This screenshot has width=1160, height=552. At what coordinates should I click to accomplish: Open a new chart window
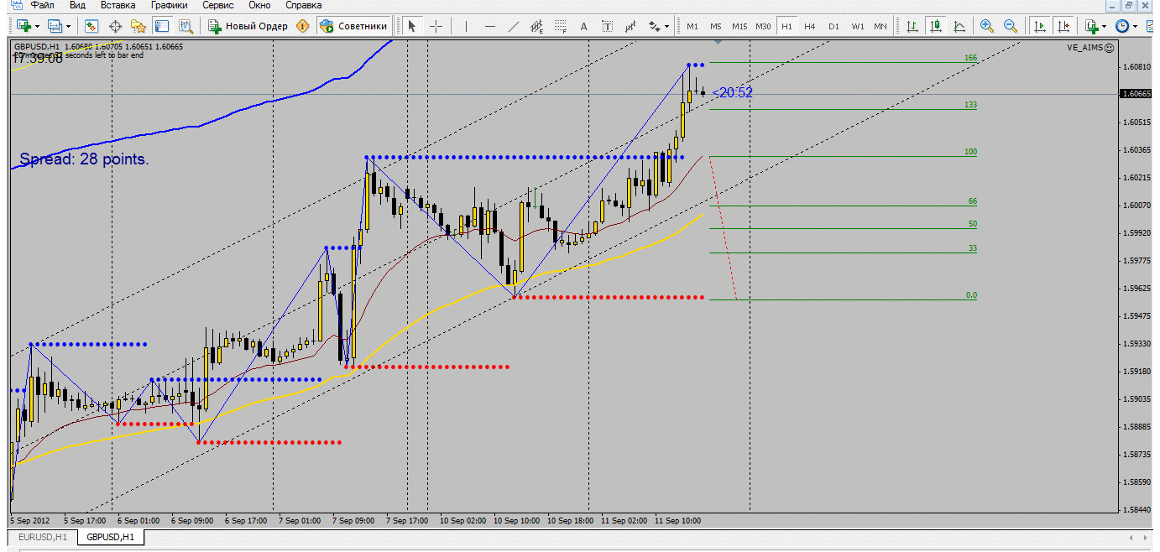(x=23, y=26)
